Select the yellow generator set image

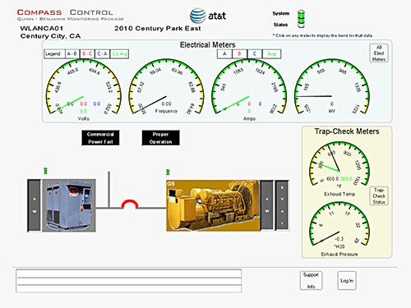[x=213, y=205]
